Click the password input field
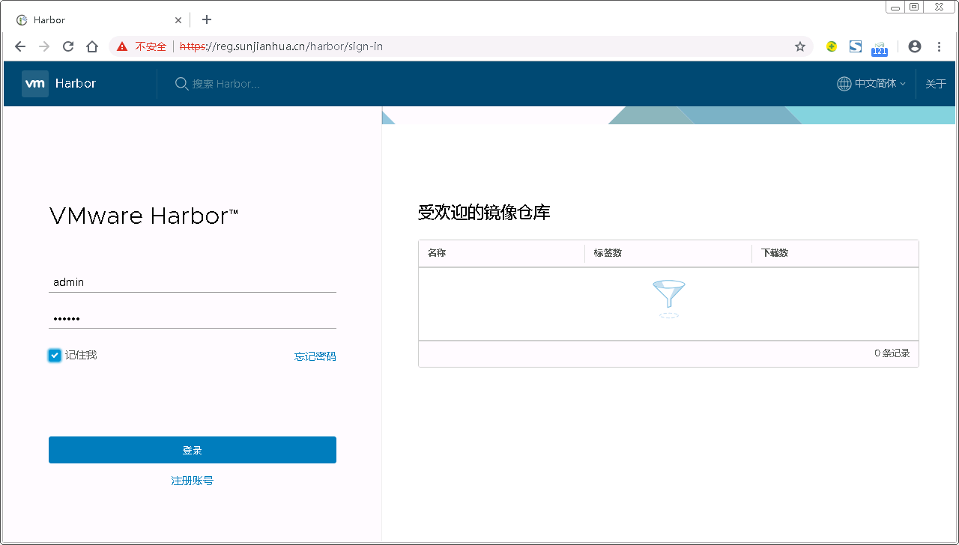The image size is (959, 545). tap(193, 318)
